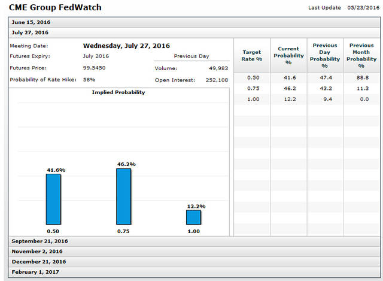Screen dimensions: 383x281
Task: Collapse the July 27, 2016 meeting section
Action: [x=30, y=32]
